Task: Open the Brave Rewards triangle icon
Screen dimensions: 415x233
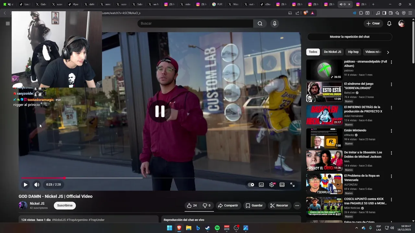Action: 312,13
